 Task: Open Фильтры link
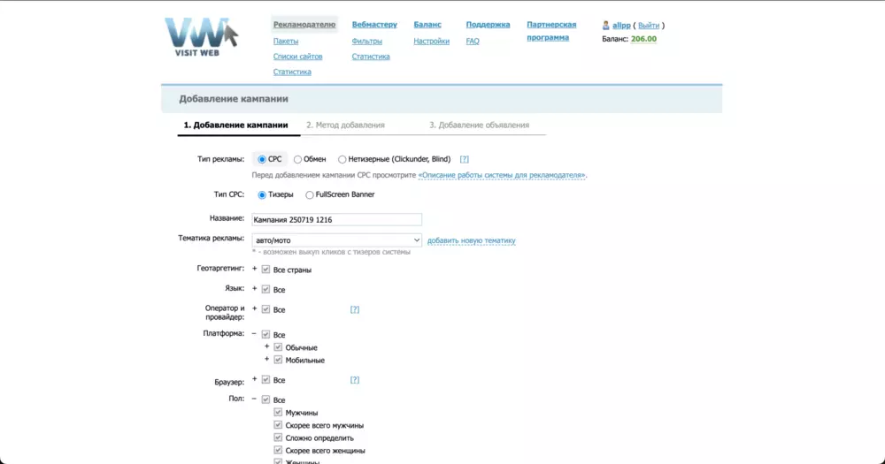[367, 42]
